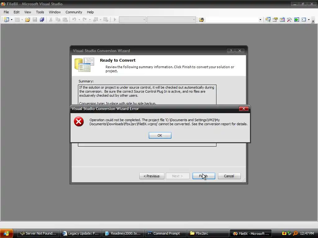Click the red error X icon
This screenshot has width=318, height=238.
click(x=79, y=121)
